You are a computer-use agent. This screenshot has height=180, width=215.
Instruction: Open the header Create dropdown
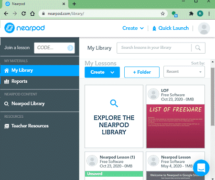pyautogui.click(x=133, y=28)
